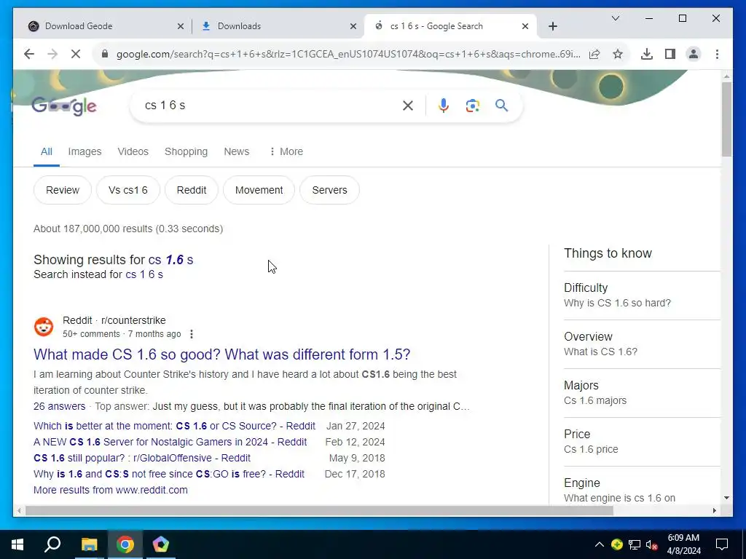This screenshot has width=746, height=559.
Task: Start voice search with microphone
Action: [444, 106]
